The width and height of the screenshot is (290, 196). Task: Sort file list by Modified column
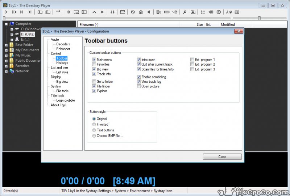pyautogui.click(x=228, y=25)
